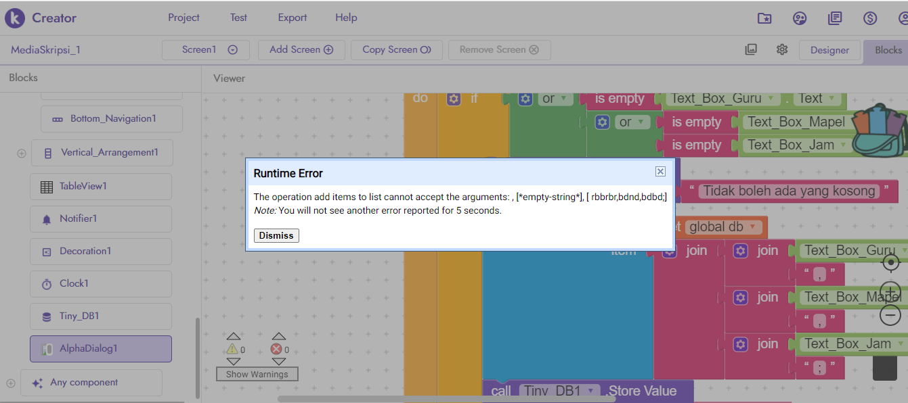908x403 pixels.
Task: Click the red error circle counter icon
Action: pos(276,349)
